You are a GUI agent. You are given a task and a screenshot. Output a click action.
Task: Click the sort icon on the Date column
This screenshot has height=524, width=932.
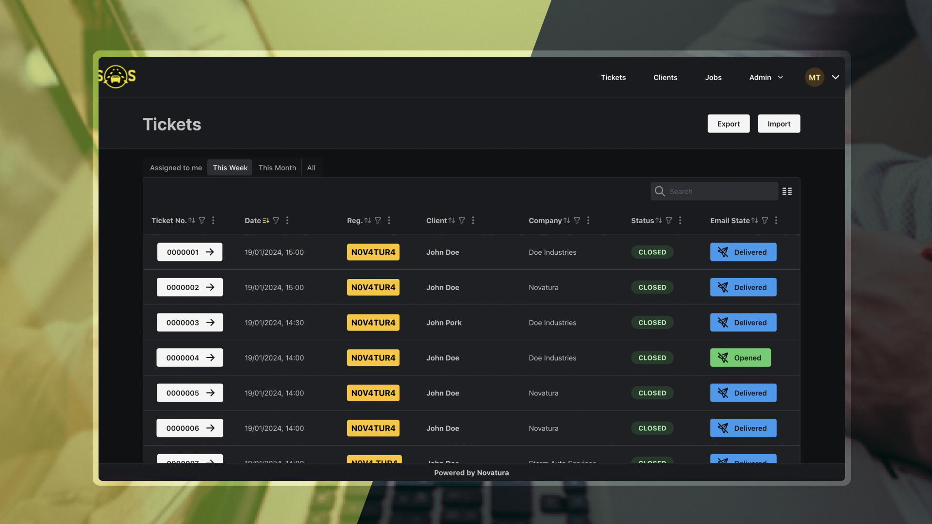coord(266,220)
